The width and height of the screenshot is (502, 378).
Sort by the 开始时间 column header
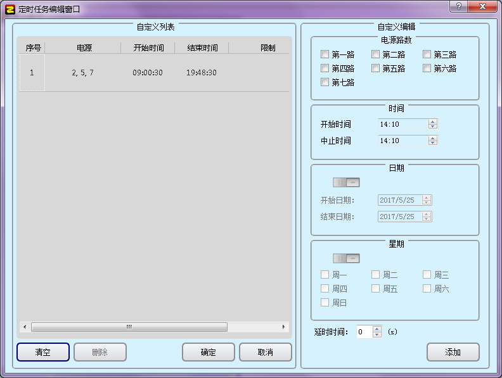[148, 48]
